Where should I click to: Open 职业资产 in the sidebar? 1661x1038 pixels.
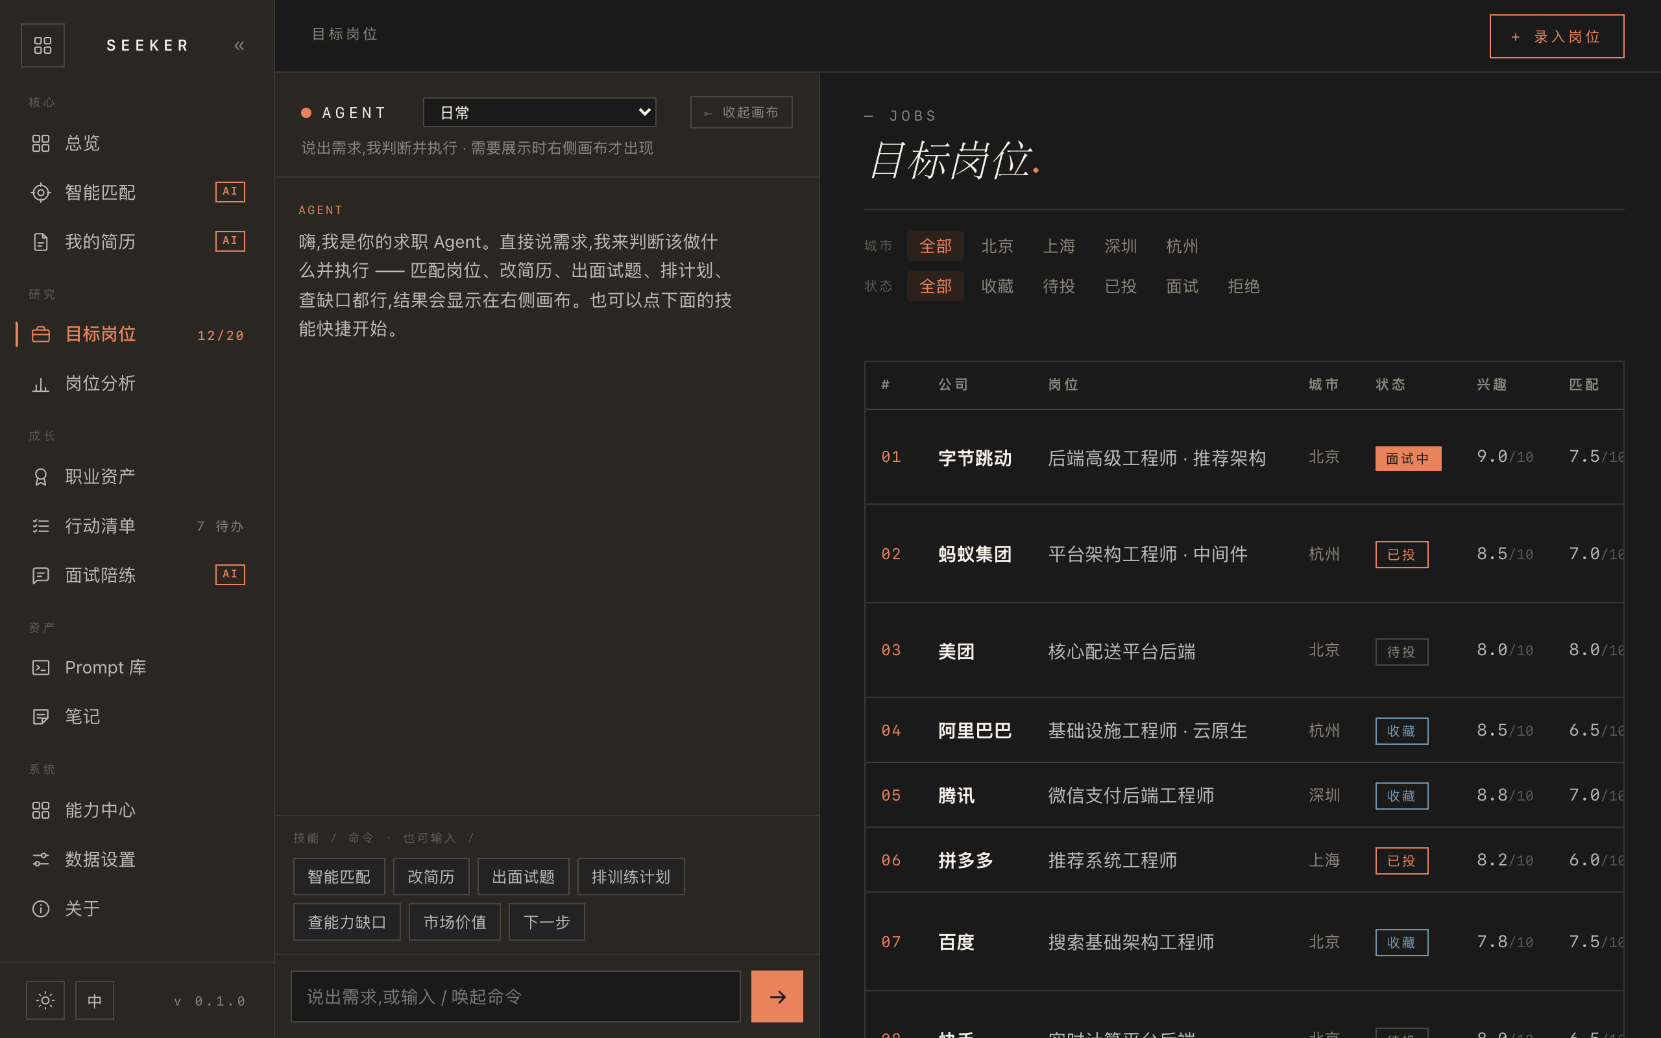coord(138,477)
